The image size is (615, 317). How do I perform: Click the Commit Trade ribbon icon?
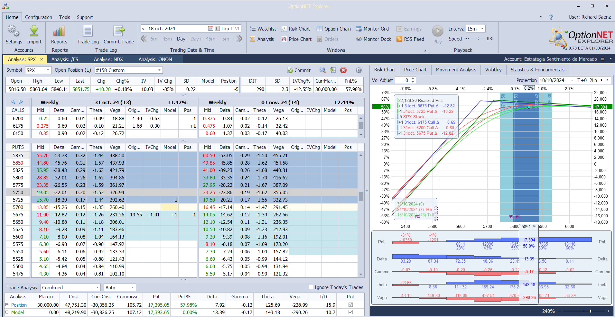pyautogui.click(x=119, y=31)
